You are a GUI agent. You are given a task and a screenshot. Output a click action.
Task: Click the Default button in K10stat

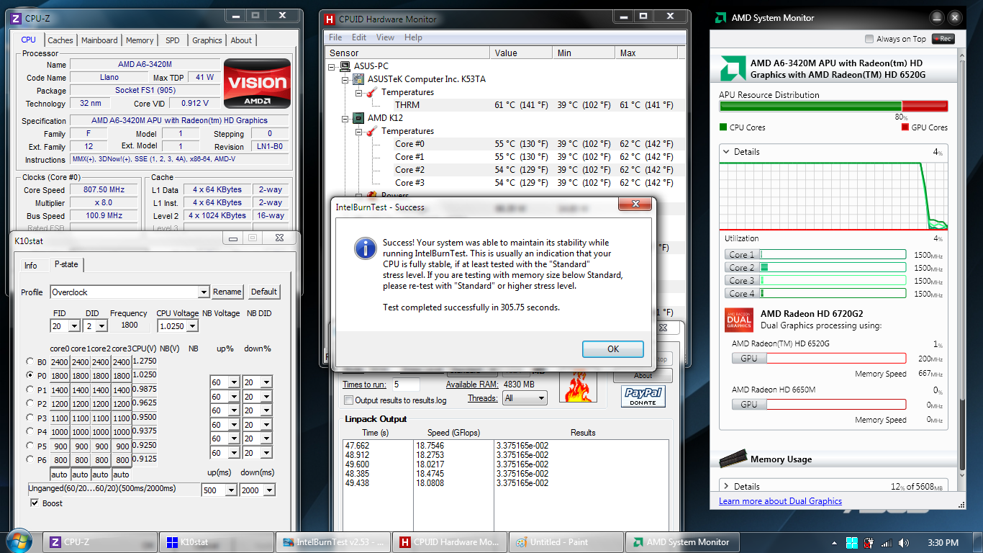pyautogui.click(x=263, y=292)
